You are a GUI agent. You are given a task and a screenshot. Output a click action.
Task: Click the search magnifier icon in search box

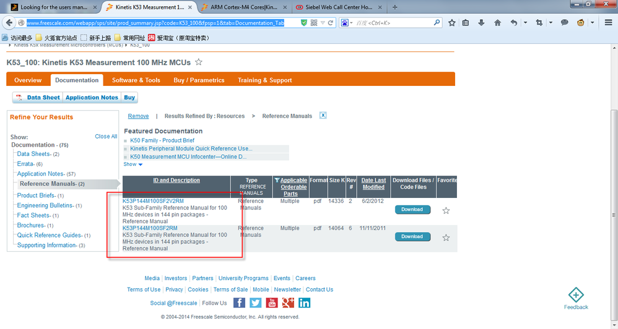point(437,23)
